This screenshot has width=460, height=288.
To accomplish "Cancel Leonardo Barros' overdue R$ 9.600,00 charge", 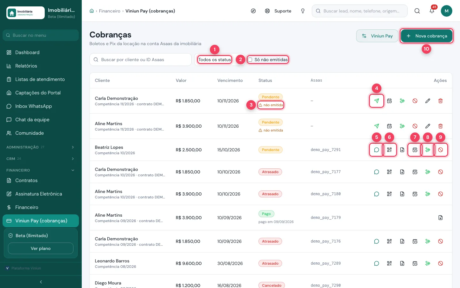I will 441,263.
